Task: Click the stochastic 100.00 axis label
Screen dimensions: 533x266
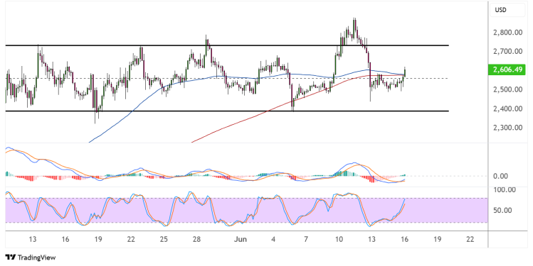Action: tap(504, 190)
